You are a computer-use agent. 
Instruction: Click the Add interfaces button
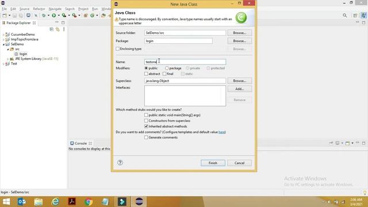click(x=239, y=89)
